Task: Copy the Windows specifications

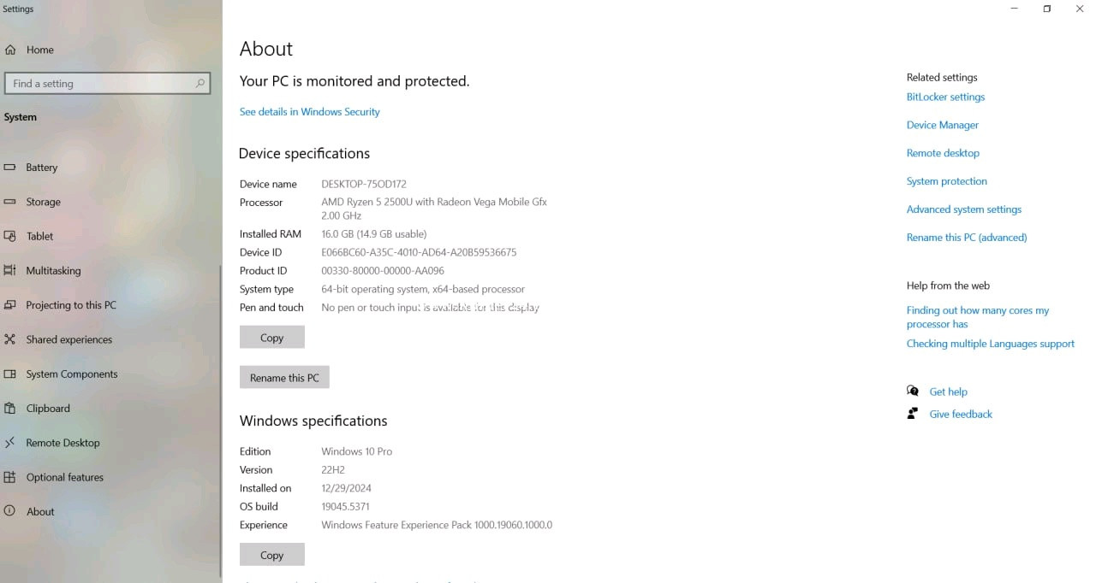Action: coord(272,555)
